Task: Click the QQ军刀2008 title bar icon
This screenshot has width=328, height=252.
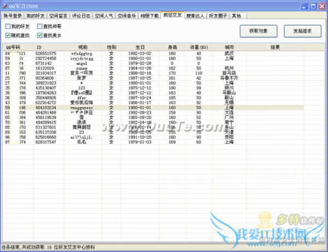Action: point(4,6)
